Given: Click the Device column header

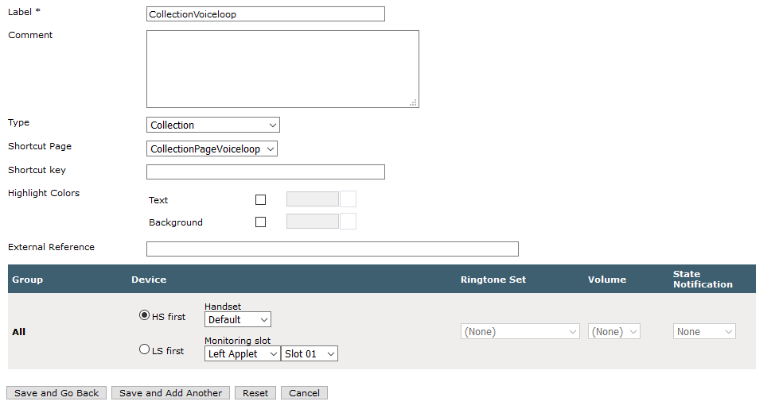Looking at the screenshot, I should pyautogui.click(x=149, y=280).
